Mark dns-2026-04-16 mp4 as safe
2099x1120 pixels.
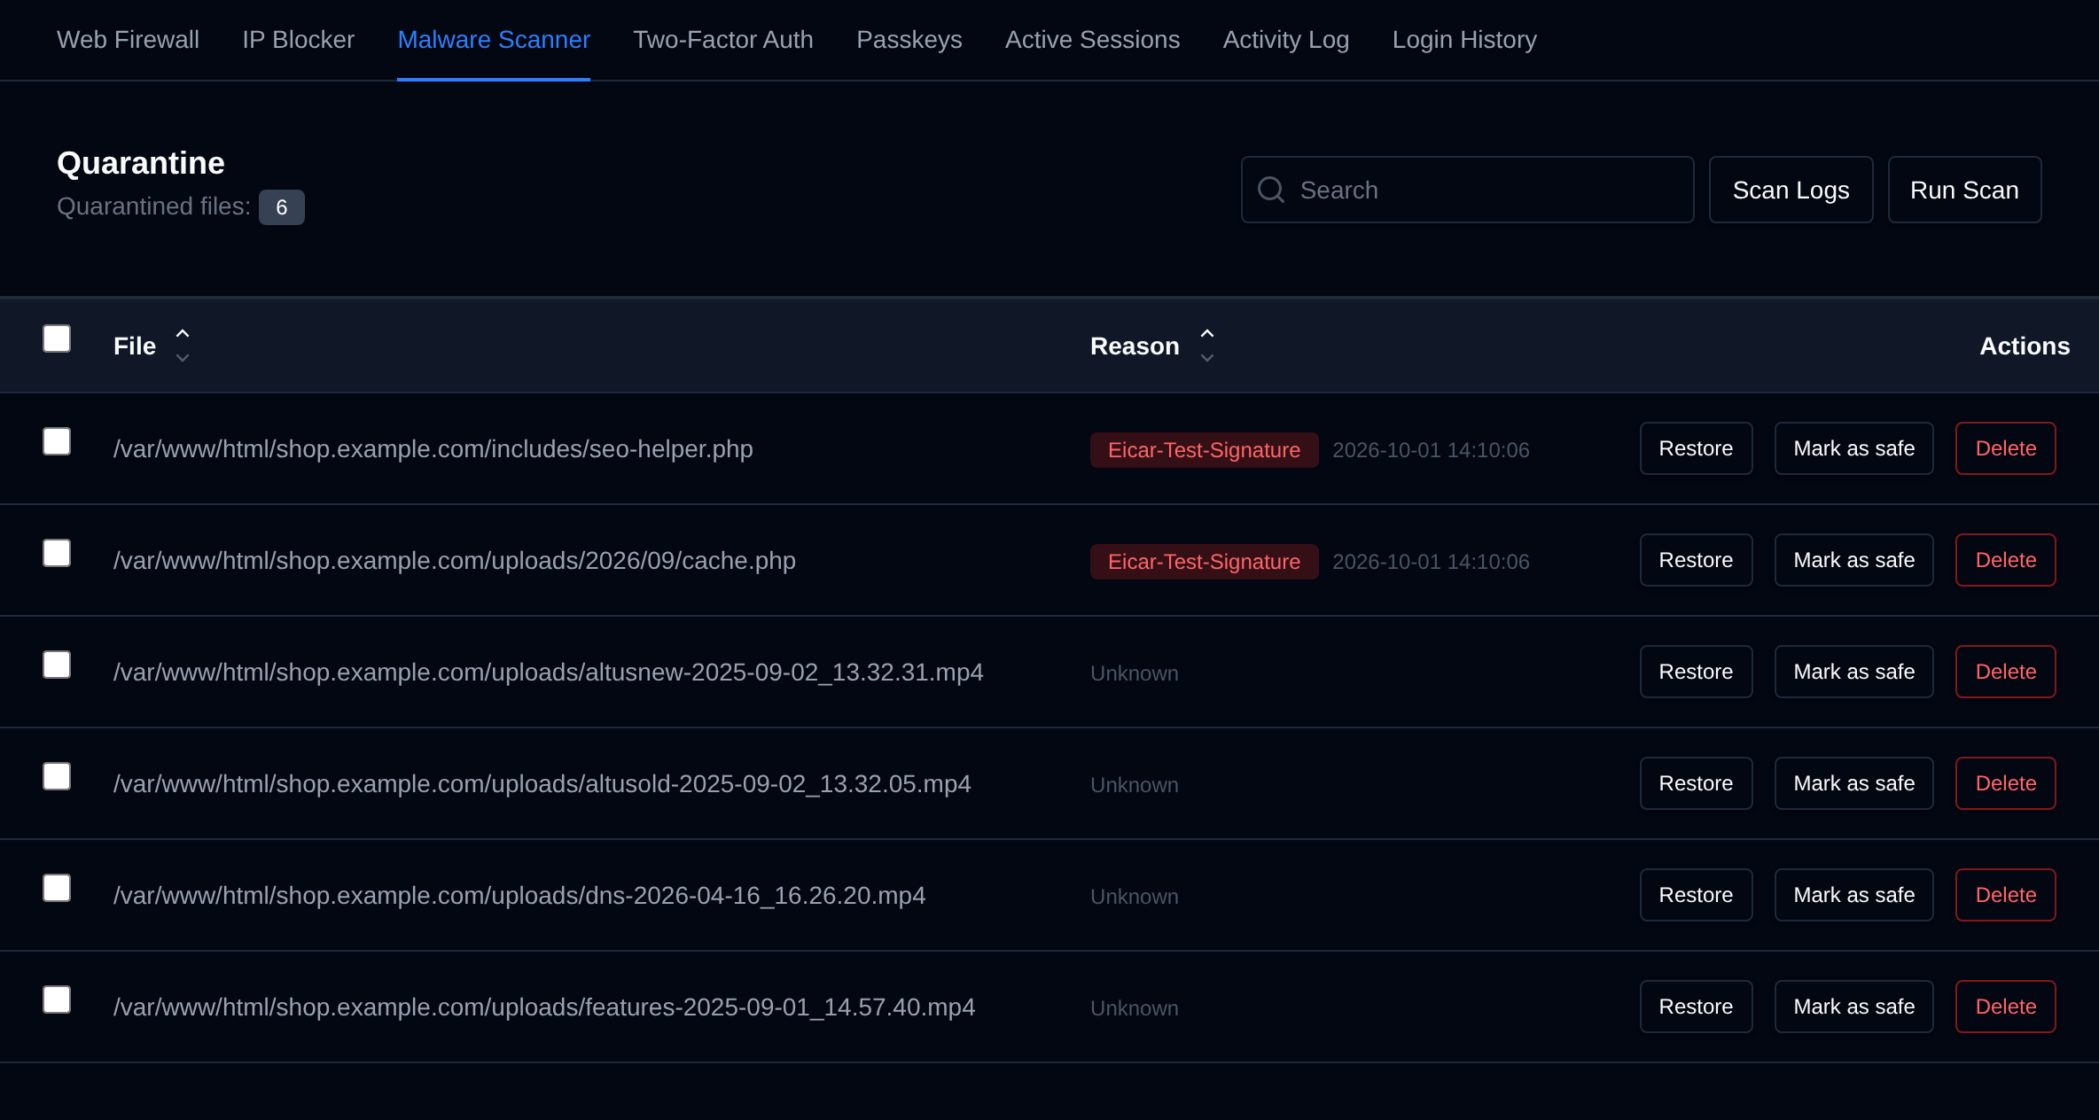pos(1853,895)
